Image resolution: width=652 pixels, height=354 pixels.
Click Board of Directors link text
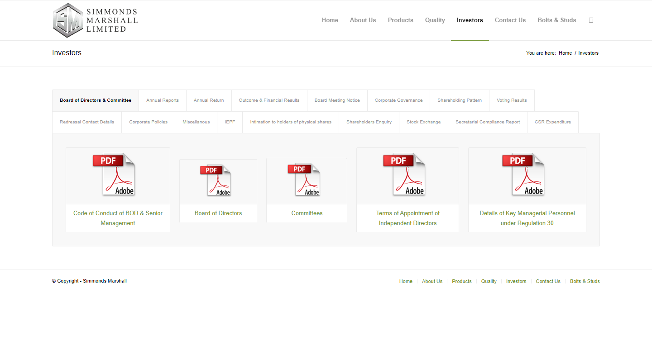tap(218, 213)
